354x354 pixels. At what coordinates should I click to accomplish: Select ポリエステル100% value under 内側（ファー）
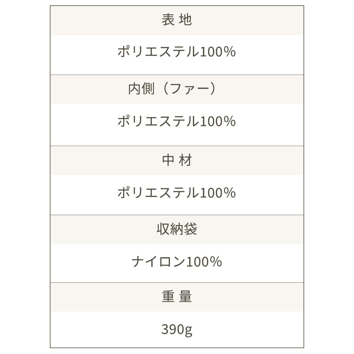177,122
